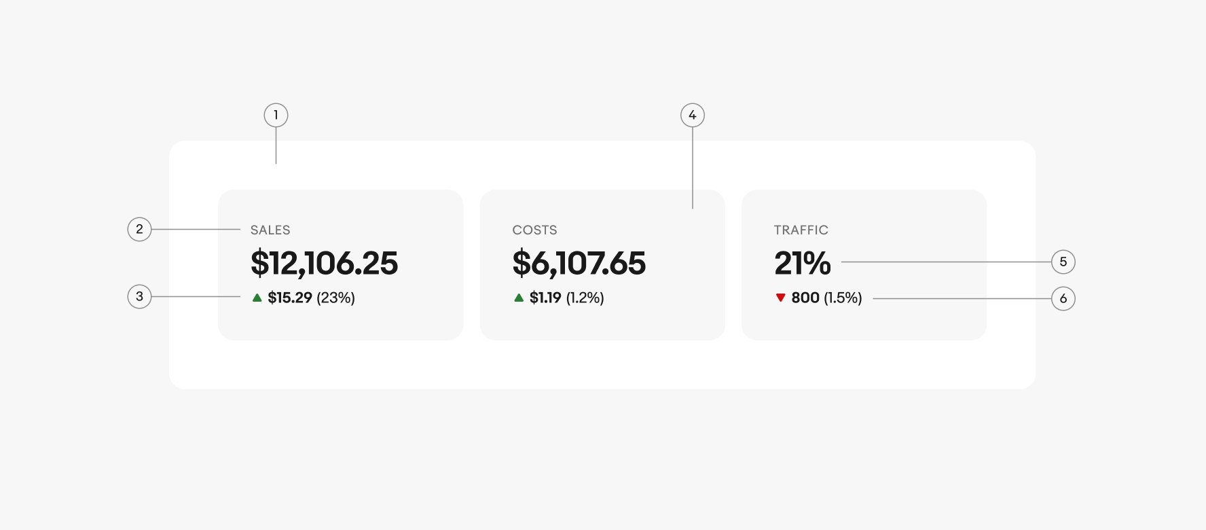
Task: Select the $6,107.65 costs value
Action: tap(579, 263)
